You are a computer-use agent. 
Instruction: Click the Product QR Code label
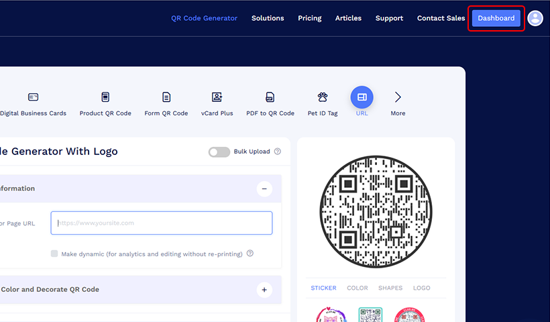(105, 113)
